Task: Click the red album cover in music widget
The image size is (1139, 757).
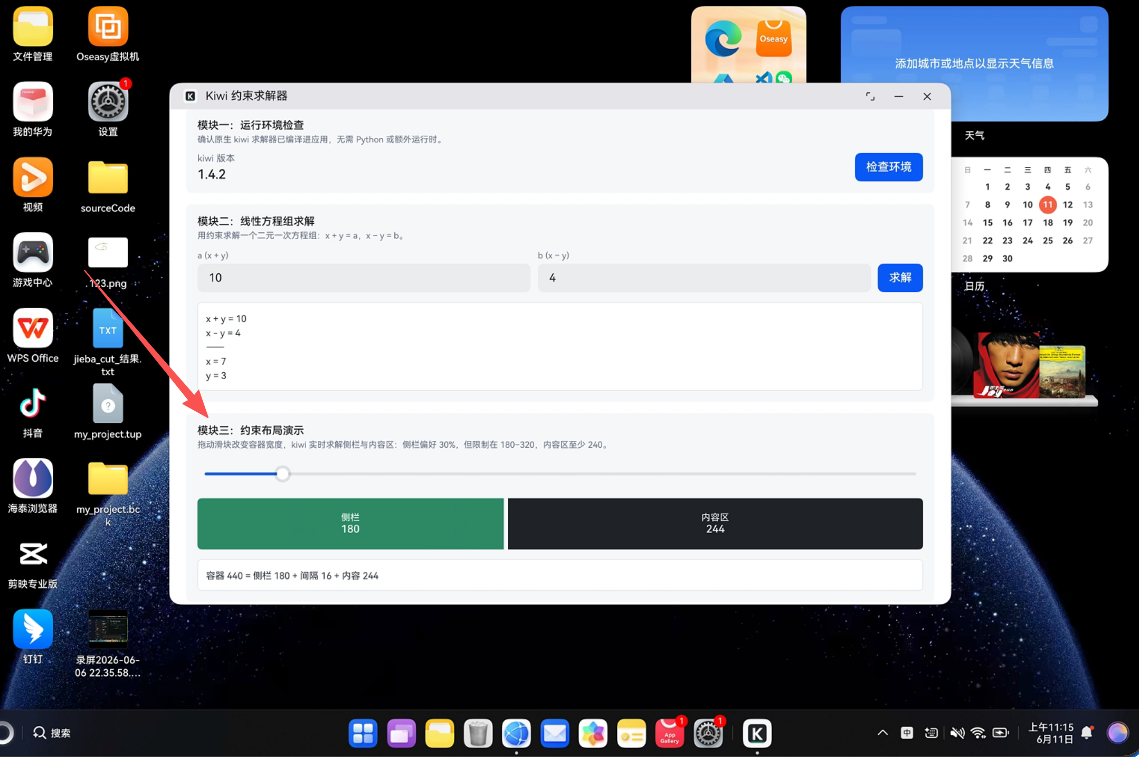Action: 1007,365
